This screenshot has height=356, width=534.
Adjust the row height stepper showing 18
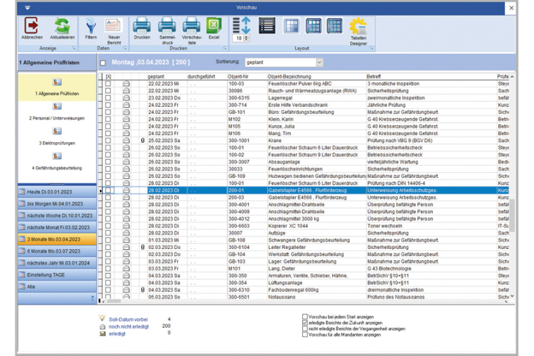tap(247, 38)
